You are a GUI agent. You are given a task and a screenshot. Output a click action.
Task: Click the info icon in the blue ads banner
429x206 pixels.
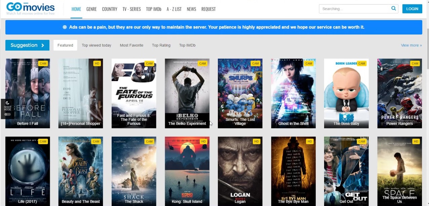64,27
